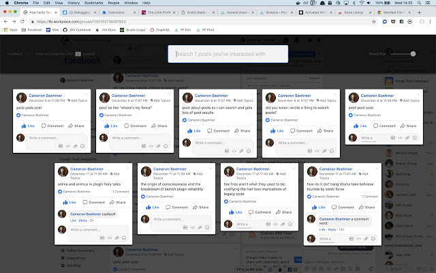Click Comment on 'post-post post' card
Image resolution: width=436 pixels, height=273 pixels.
(x=384, y=126)
